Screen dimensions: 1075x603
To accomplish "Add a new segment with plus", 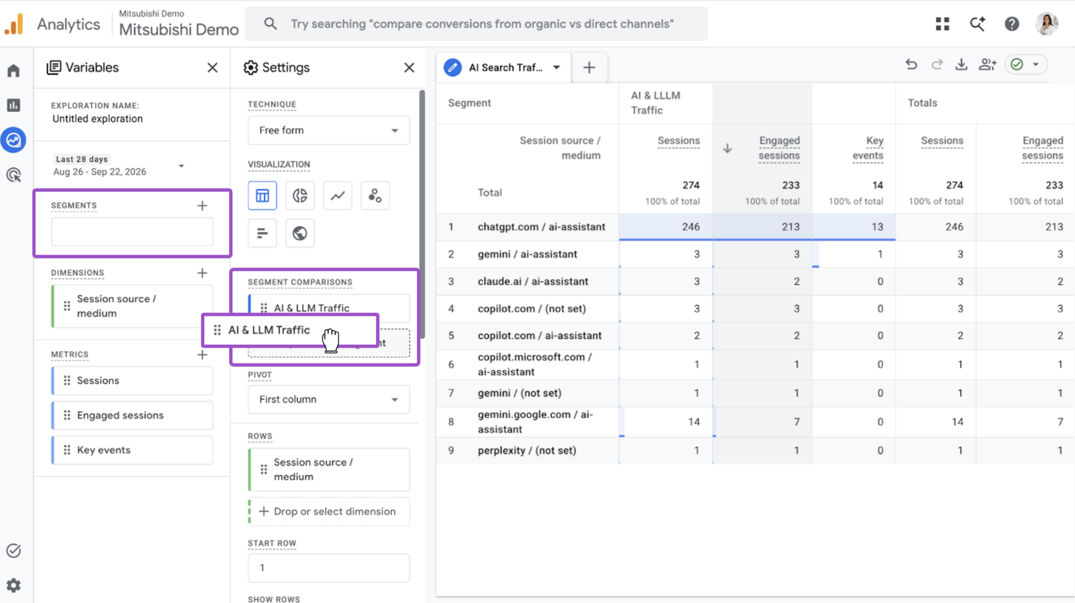I will click(x=202, y=205).
